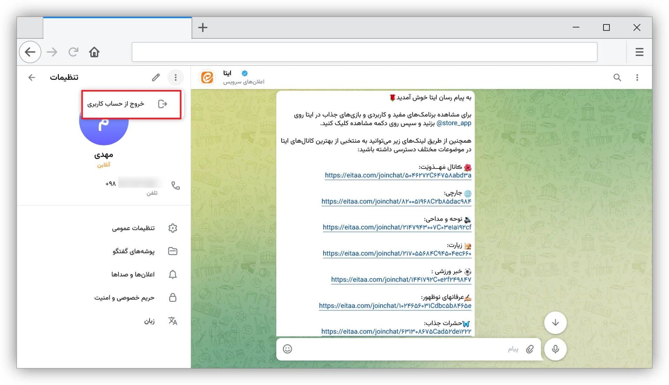Jump to latest message with down arrow
Screen dimensions: 669x385
[555, 323]
